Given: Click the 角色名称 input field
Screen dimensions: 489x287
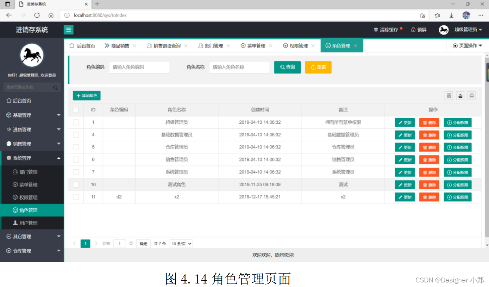Looking at the screenshot, I should [x=239, y=67].
